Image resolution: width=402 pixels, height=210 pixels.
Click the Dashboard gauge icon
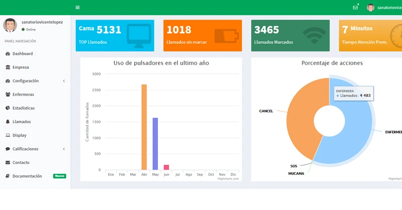coord(8,54)
